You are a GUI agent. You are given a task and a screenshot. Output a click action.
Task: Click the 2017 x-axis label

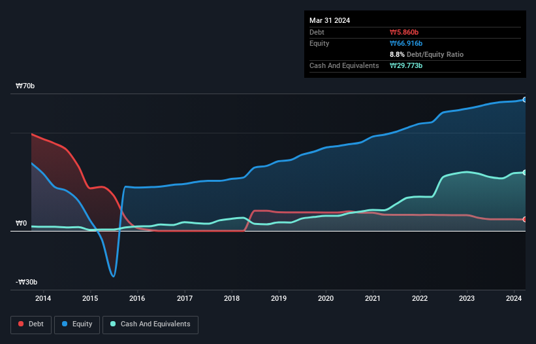[185, 298]
